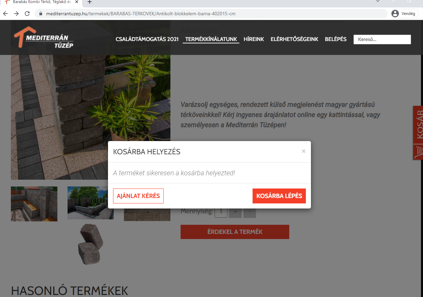Click the padlock site info icon
423x297 pixels.
41,14
